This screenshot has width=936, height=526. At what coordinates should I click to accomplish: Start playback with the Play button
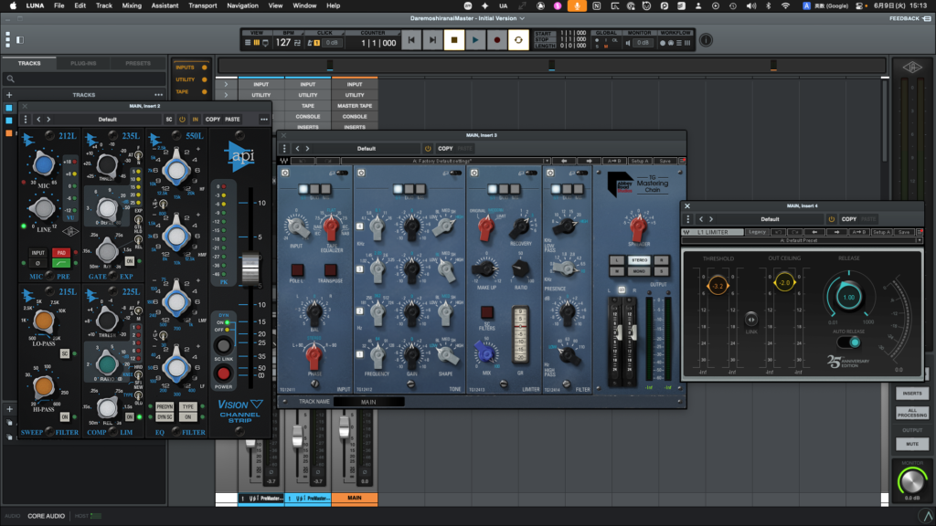475,40
